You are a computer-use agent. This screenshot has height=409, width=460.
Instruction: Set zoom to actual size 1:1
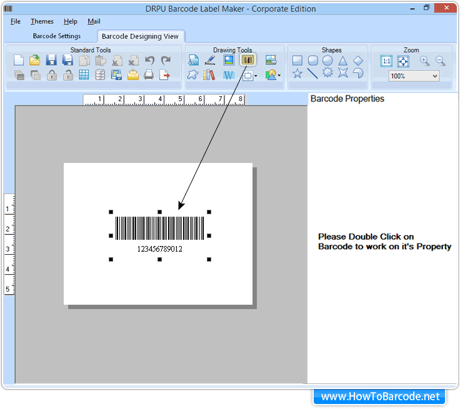[386, 61]
